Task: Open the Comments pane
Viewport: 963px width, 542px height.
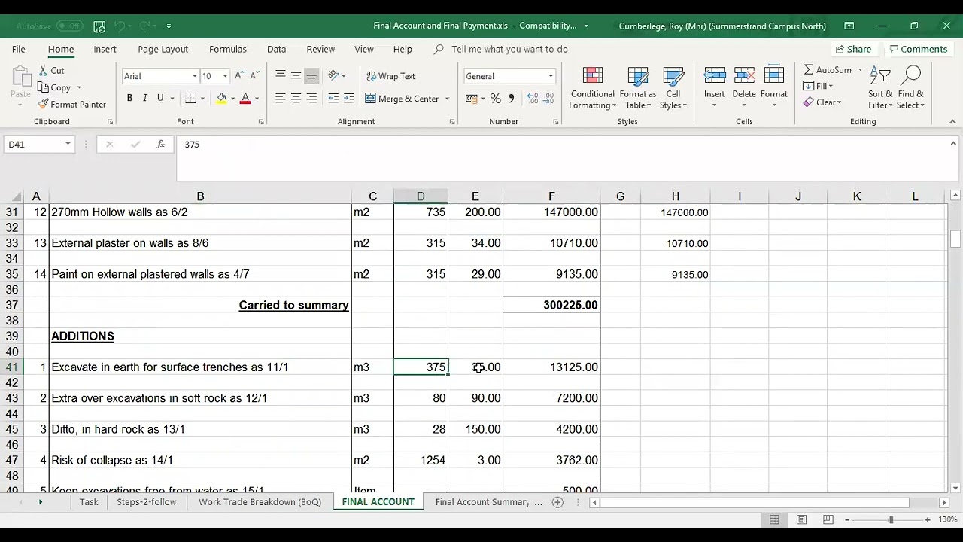Action: (x=918, y=49)
